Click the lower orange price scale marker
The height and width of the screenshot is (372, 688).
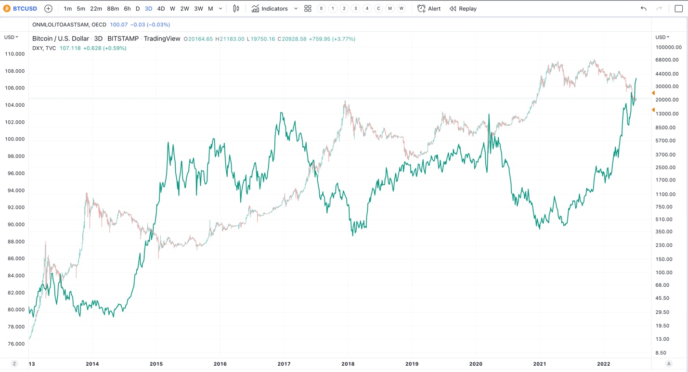pyautogui.click(x=653, y=110)
